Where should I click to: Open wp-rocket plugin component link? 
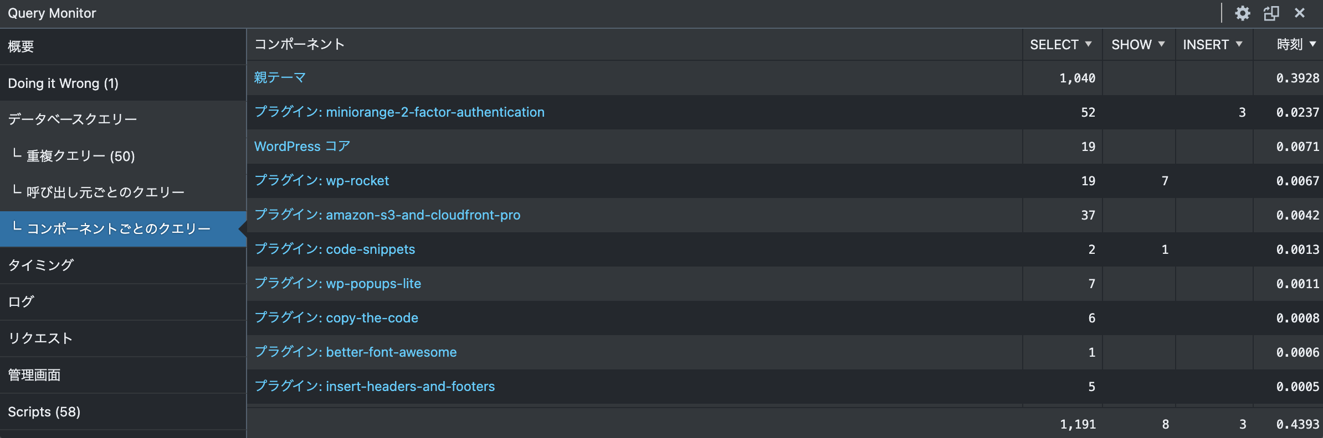(321, 180)
